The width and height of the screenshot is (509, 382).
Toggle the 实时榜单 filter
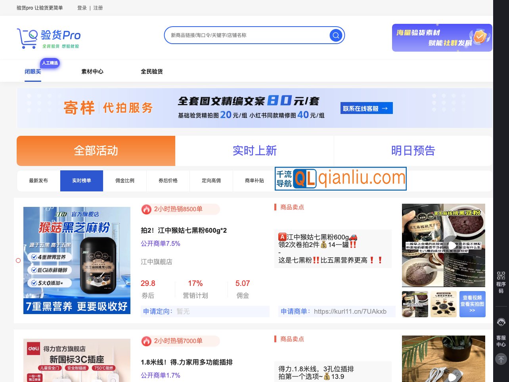tap(82, 181)
